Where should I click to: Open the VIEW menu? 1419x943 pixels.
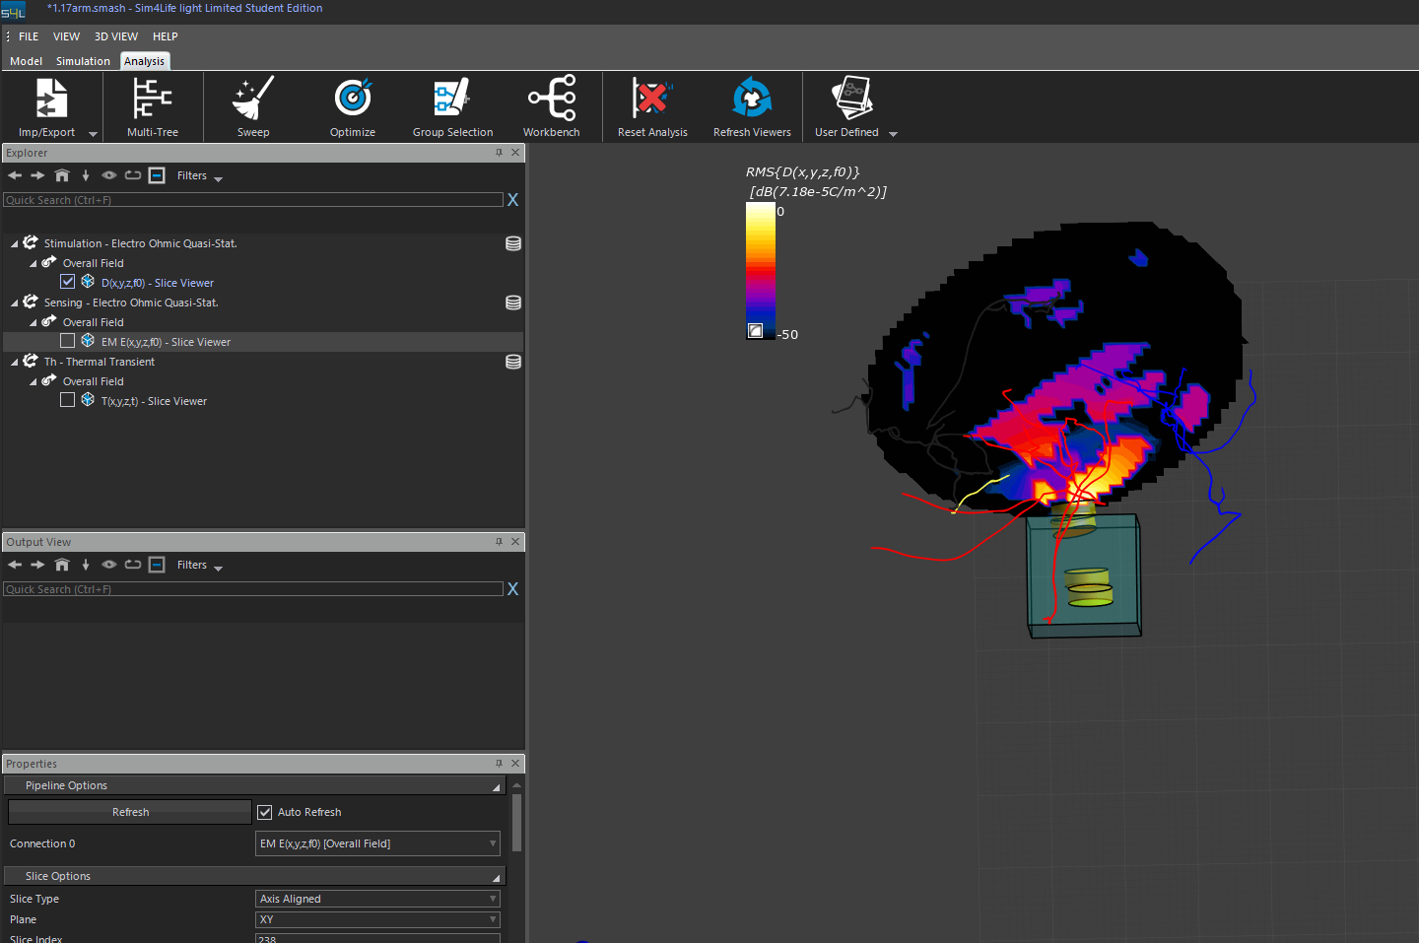coord(66,36)
